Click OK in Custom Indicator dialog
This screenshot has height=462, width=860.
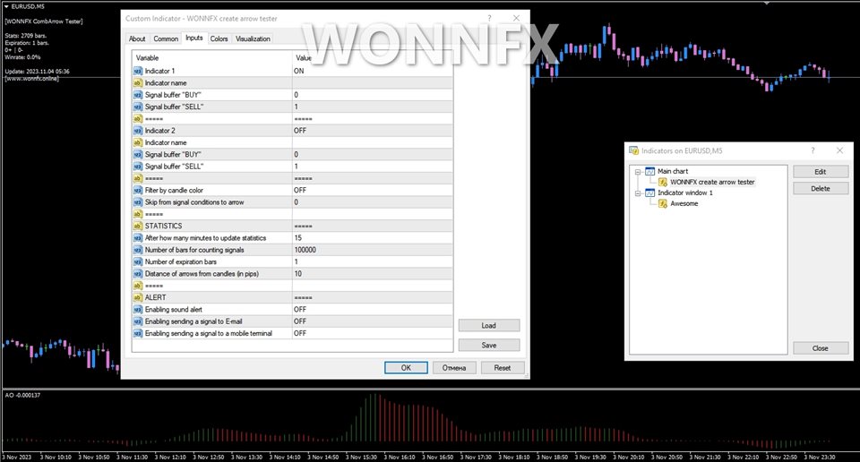click(x=406, y=368)
